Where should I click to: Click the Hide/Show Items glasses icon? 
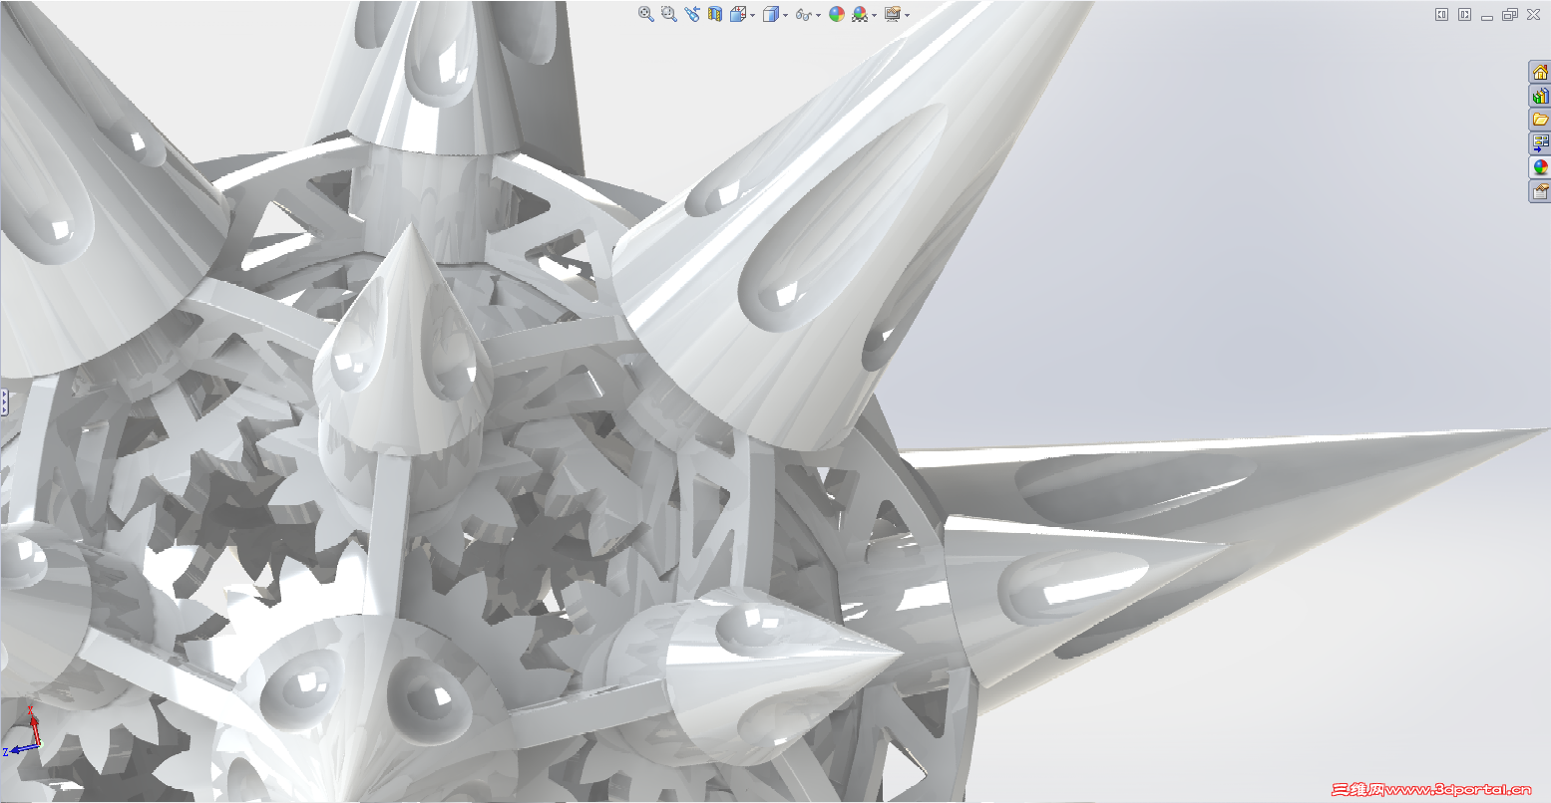[804, 14]
